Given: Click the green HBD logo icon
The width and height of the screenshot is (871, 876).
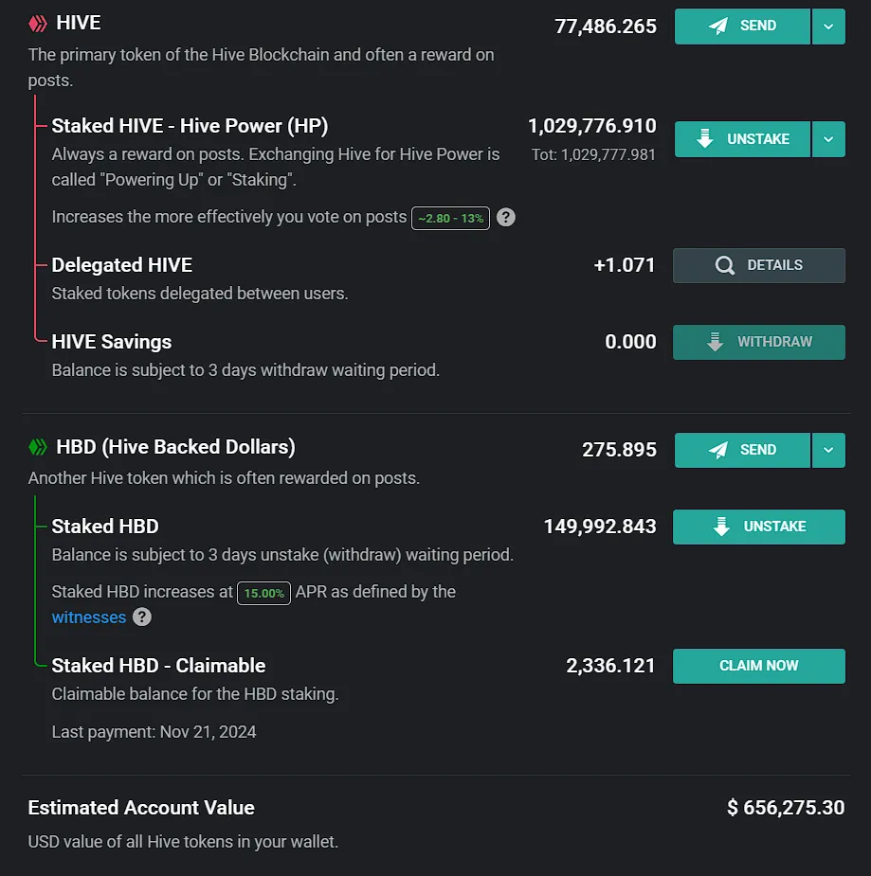Looking at the screenshot, I should pyautogui.click(x=38, y=447).
